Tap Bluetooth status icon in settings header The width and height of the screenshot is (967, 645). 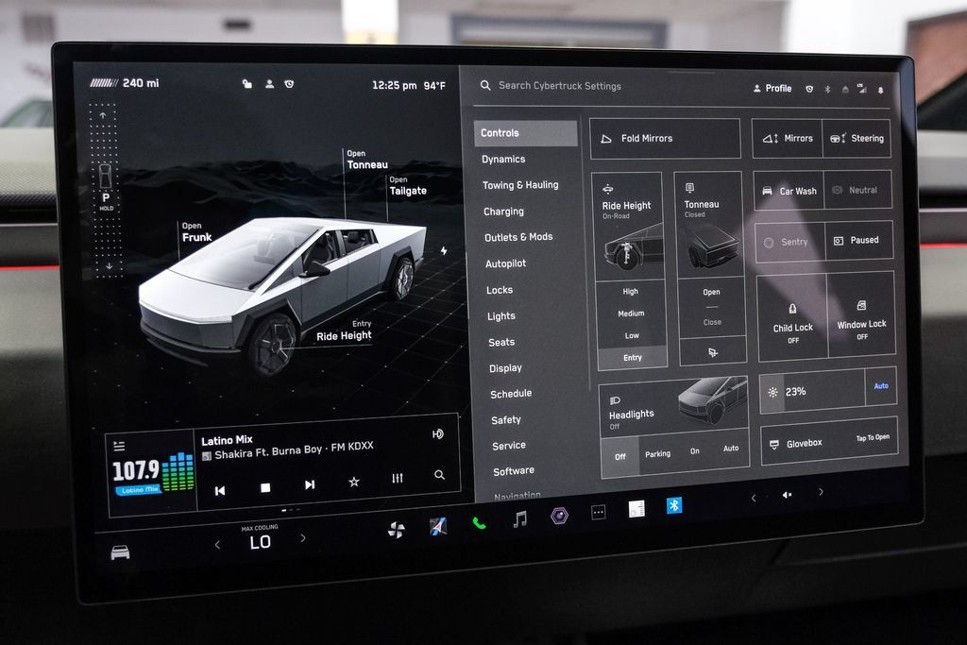[827, 89]
